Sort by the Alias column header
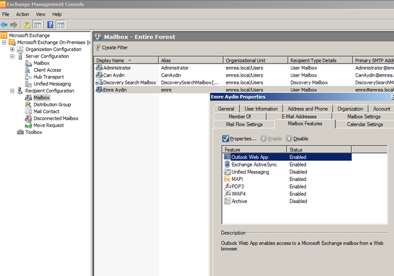 pos(191,60)
